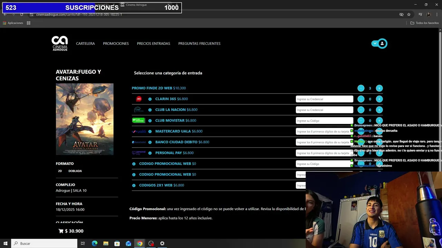Add one CLUB MOVISTAR ticket

379,121
